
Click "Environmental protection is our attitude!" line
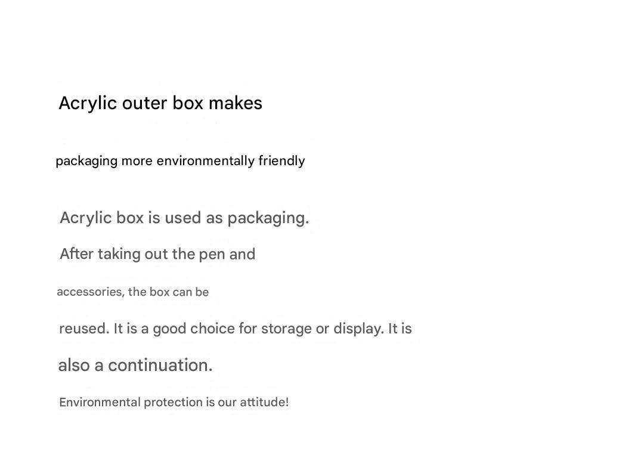(x=174, y=403)
